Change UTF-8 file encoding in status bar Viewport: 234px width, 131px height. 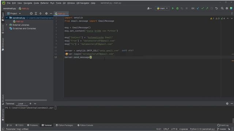(x=174, y=129)
